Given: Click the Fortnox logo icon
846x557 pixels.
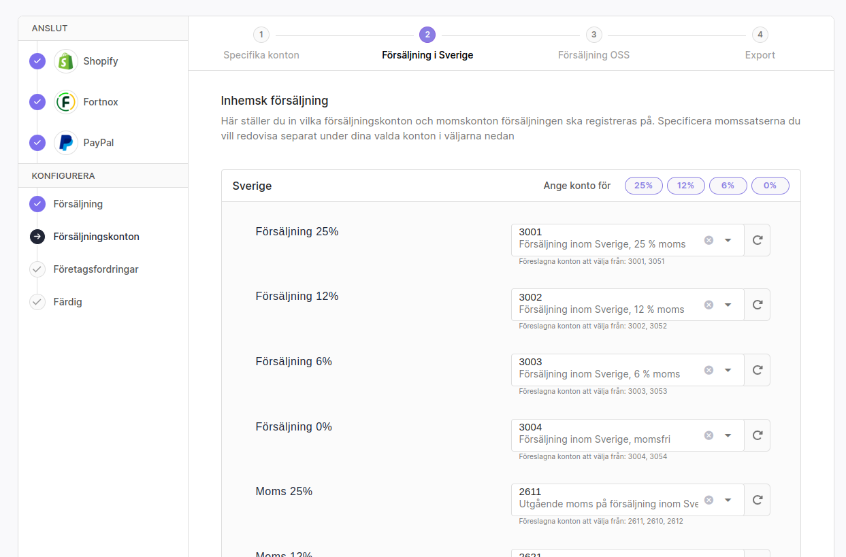Looking at the screenshot, I should pyautogui.click(x=66, y=102).
